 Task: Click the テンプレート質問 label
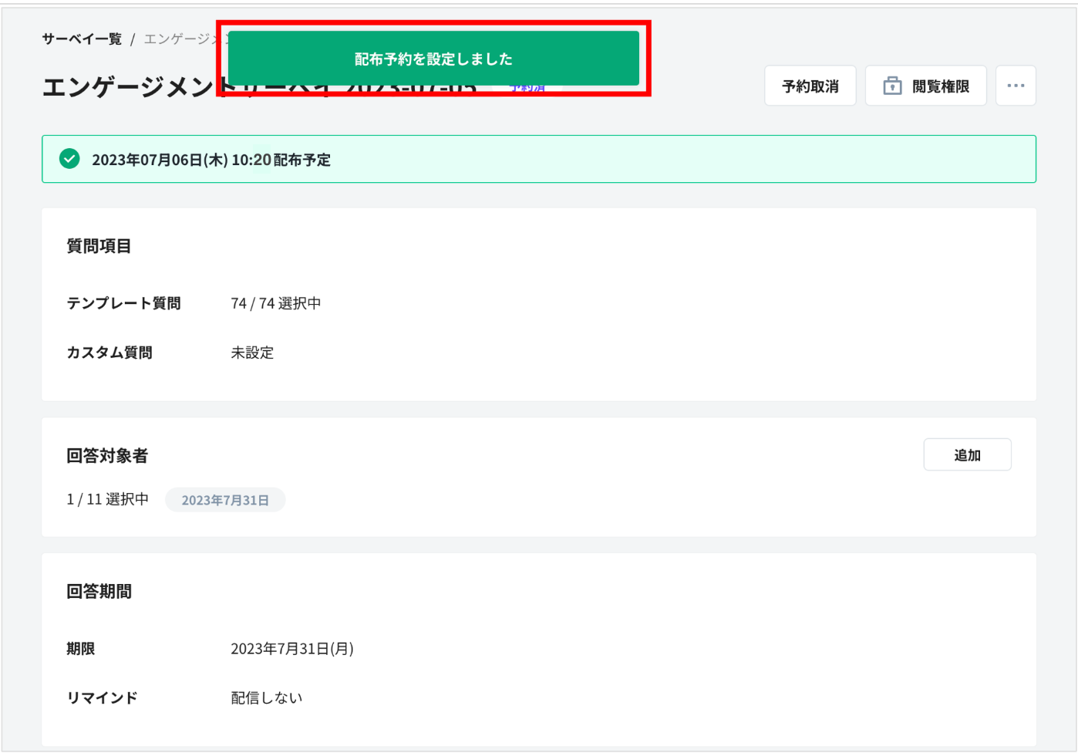(123, 303)
